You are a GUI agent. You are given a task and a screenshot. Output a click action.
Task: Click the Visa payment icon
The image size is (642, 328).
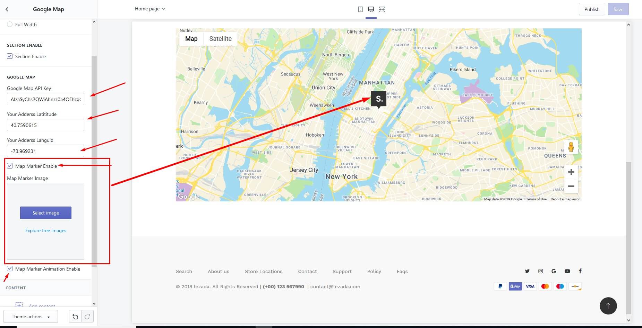tap(530, 286)
